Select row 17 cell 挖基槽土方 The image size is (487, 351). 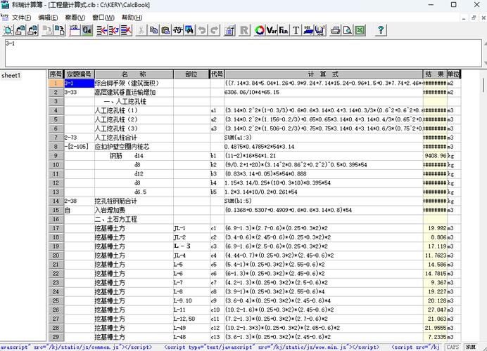[x=132, y=229]
